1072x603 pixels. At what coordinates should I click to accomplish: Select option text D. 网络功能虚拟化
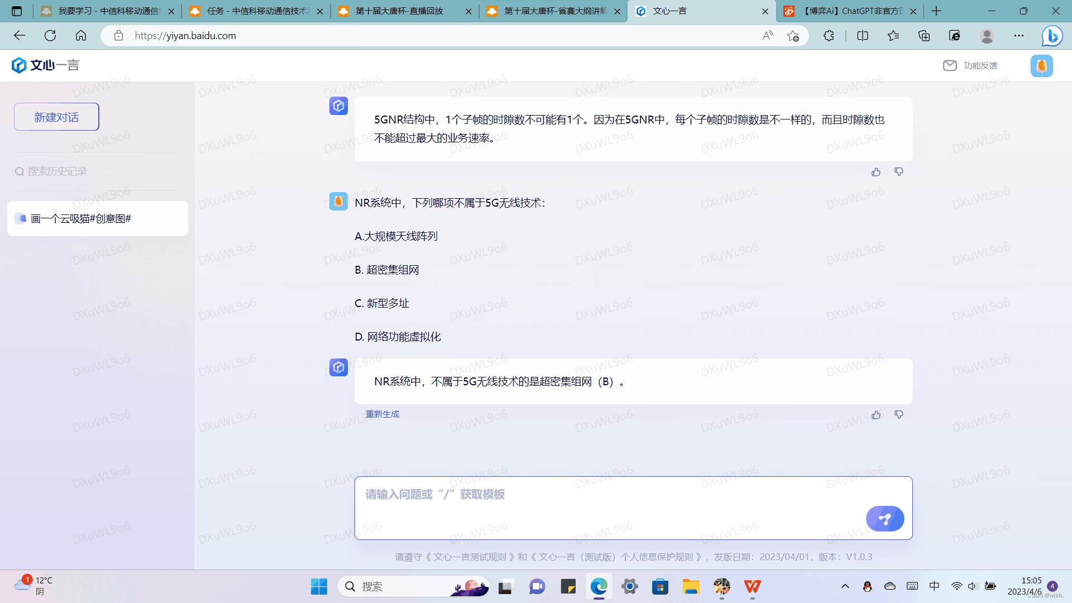(x=398, y=337)
